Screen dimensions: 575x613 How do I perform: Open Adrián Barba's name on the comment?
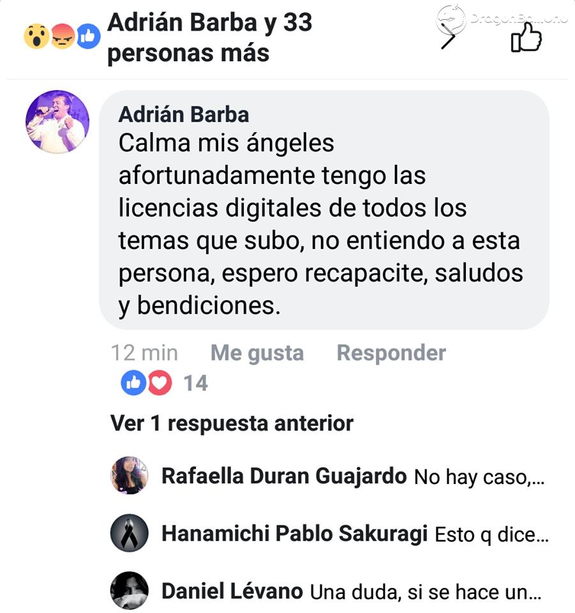[184, 114]
